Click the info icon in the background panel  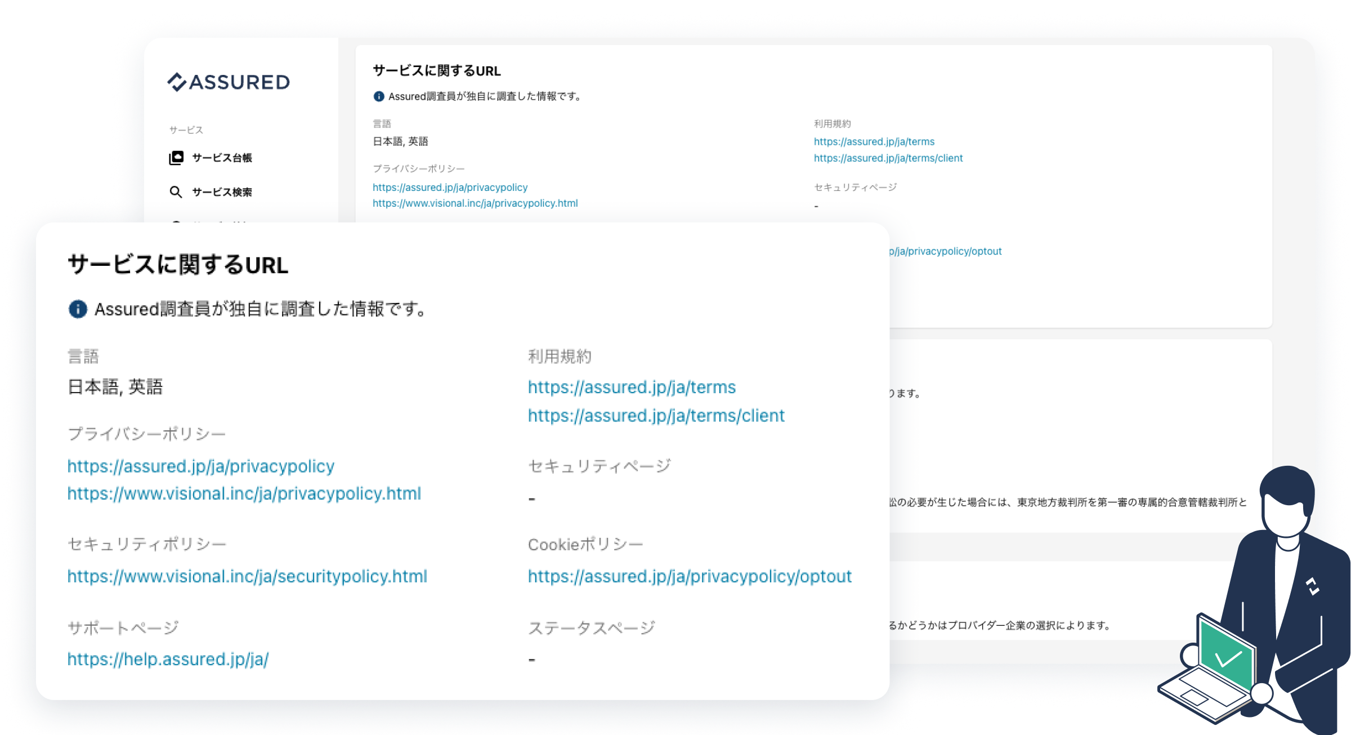coord(379,96)
